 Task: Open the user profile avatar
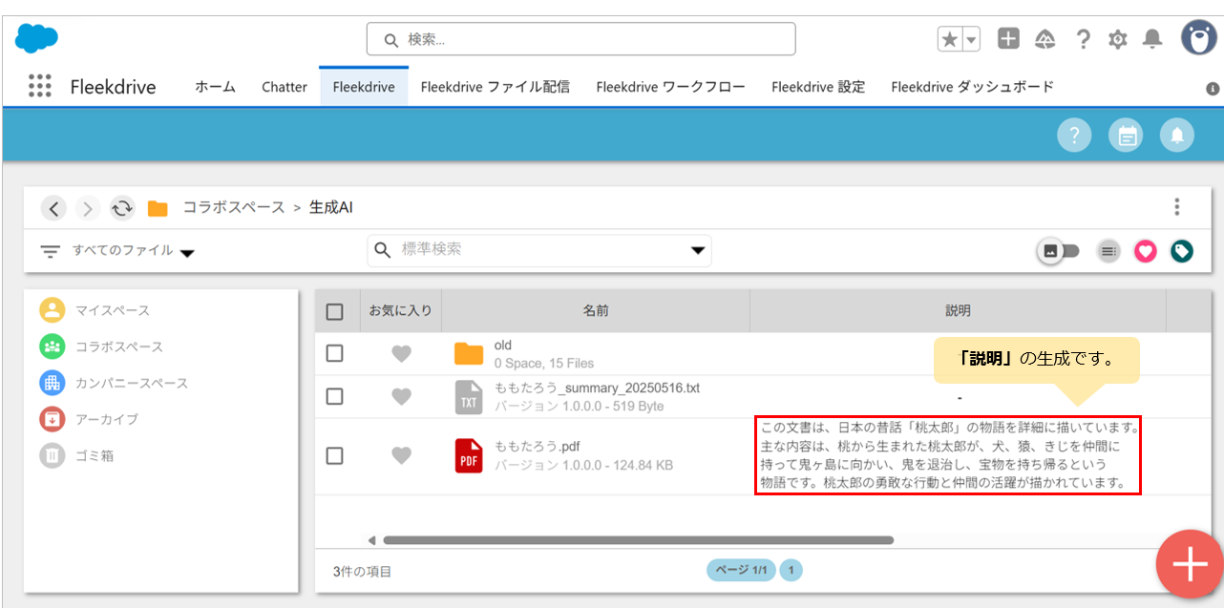coord(1198,37)
